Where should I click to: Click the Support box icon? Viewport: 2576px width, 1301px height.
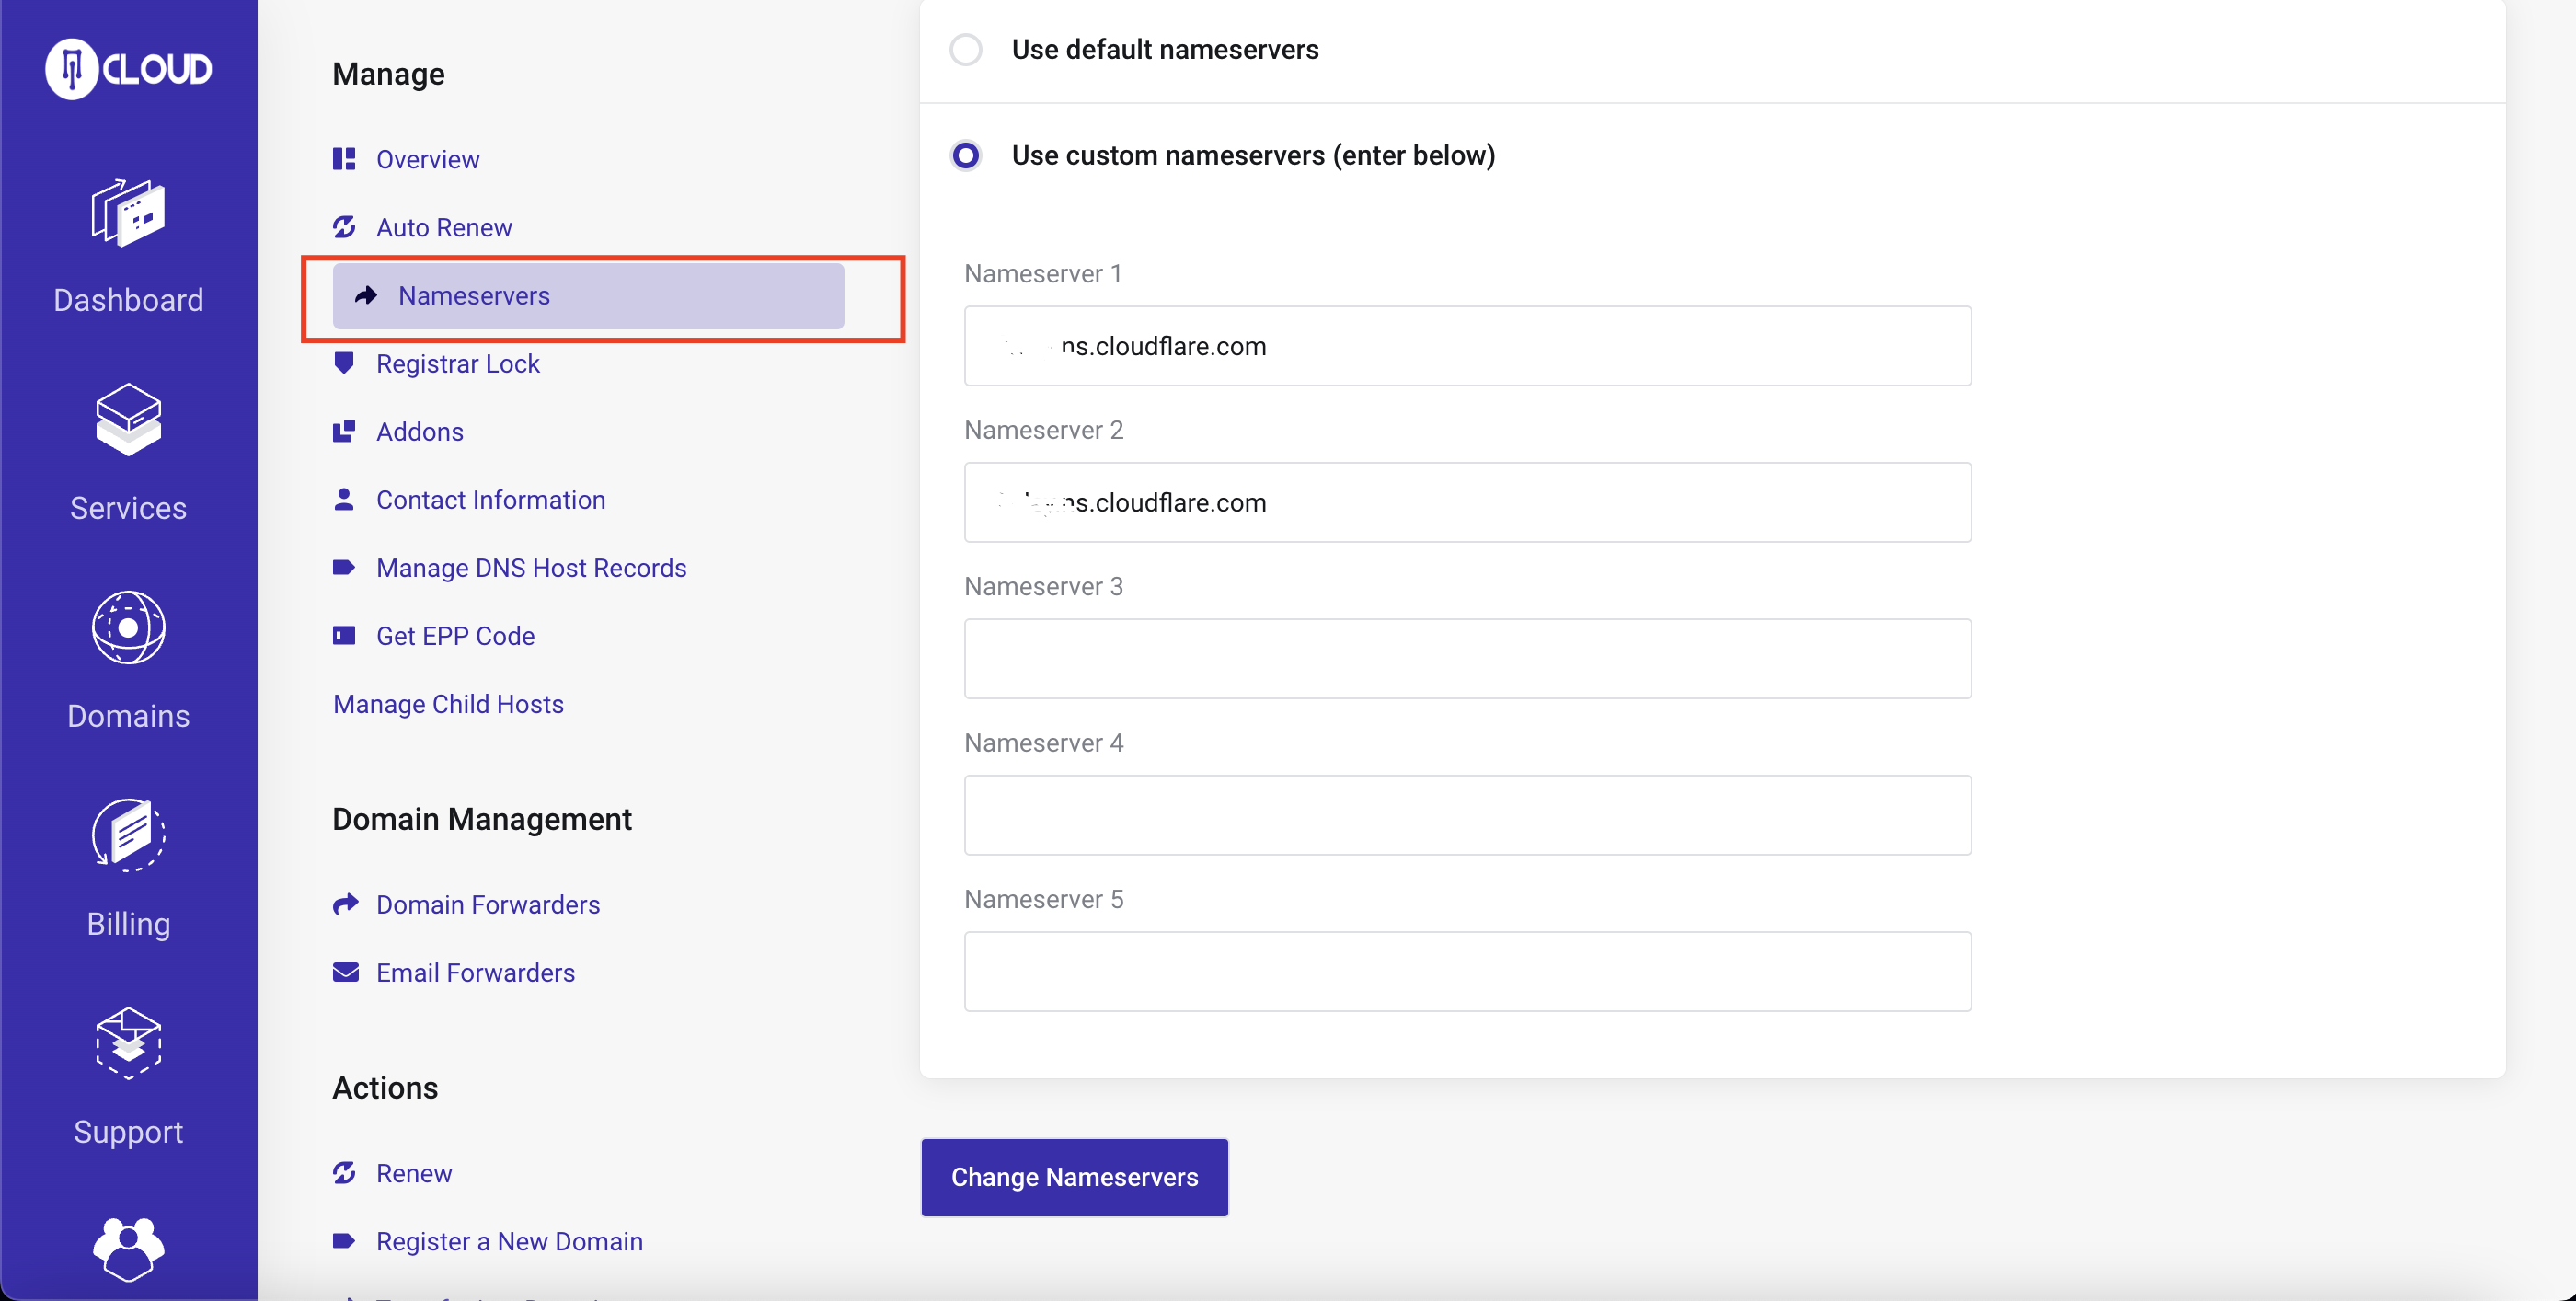pyautogui.click(x=128, y=1043)
